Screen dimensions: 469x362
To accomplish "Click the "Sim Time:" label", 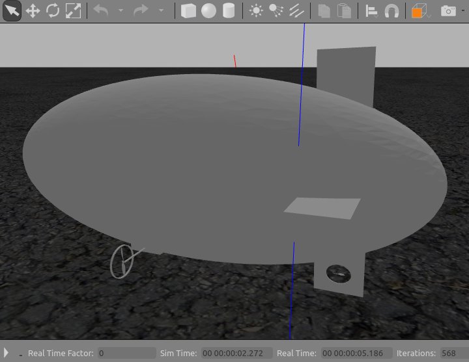I will coord(178,354).
